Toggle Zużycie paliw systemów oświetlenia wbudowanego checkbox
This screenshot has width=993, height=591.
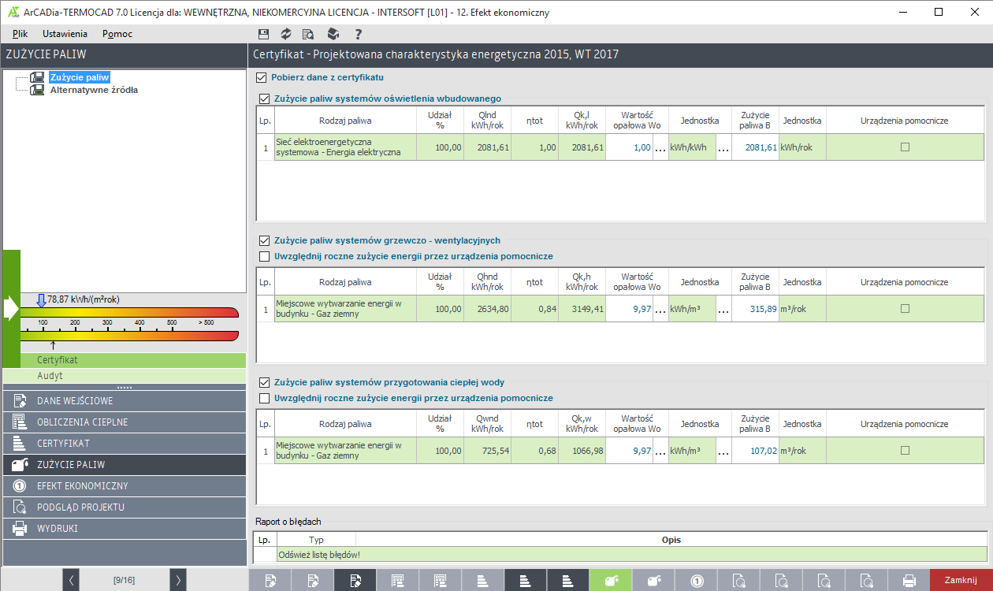click(x=264, y=99)
